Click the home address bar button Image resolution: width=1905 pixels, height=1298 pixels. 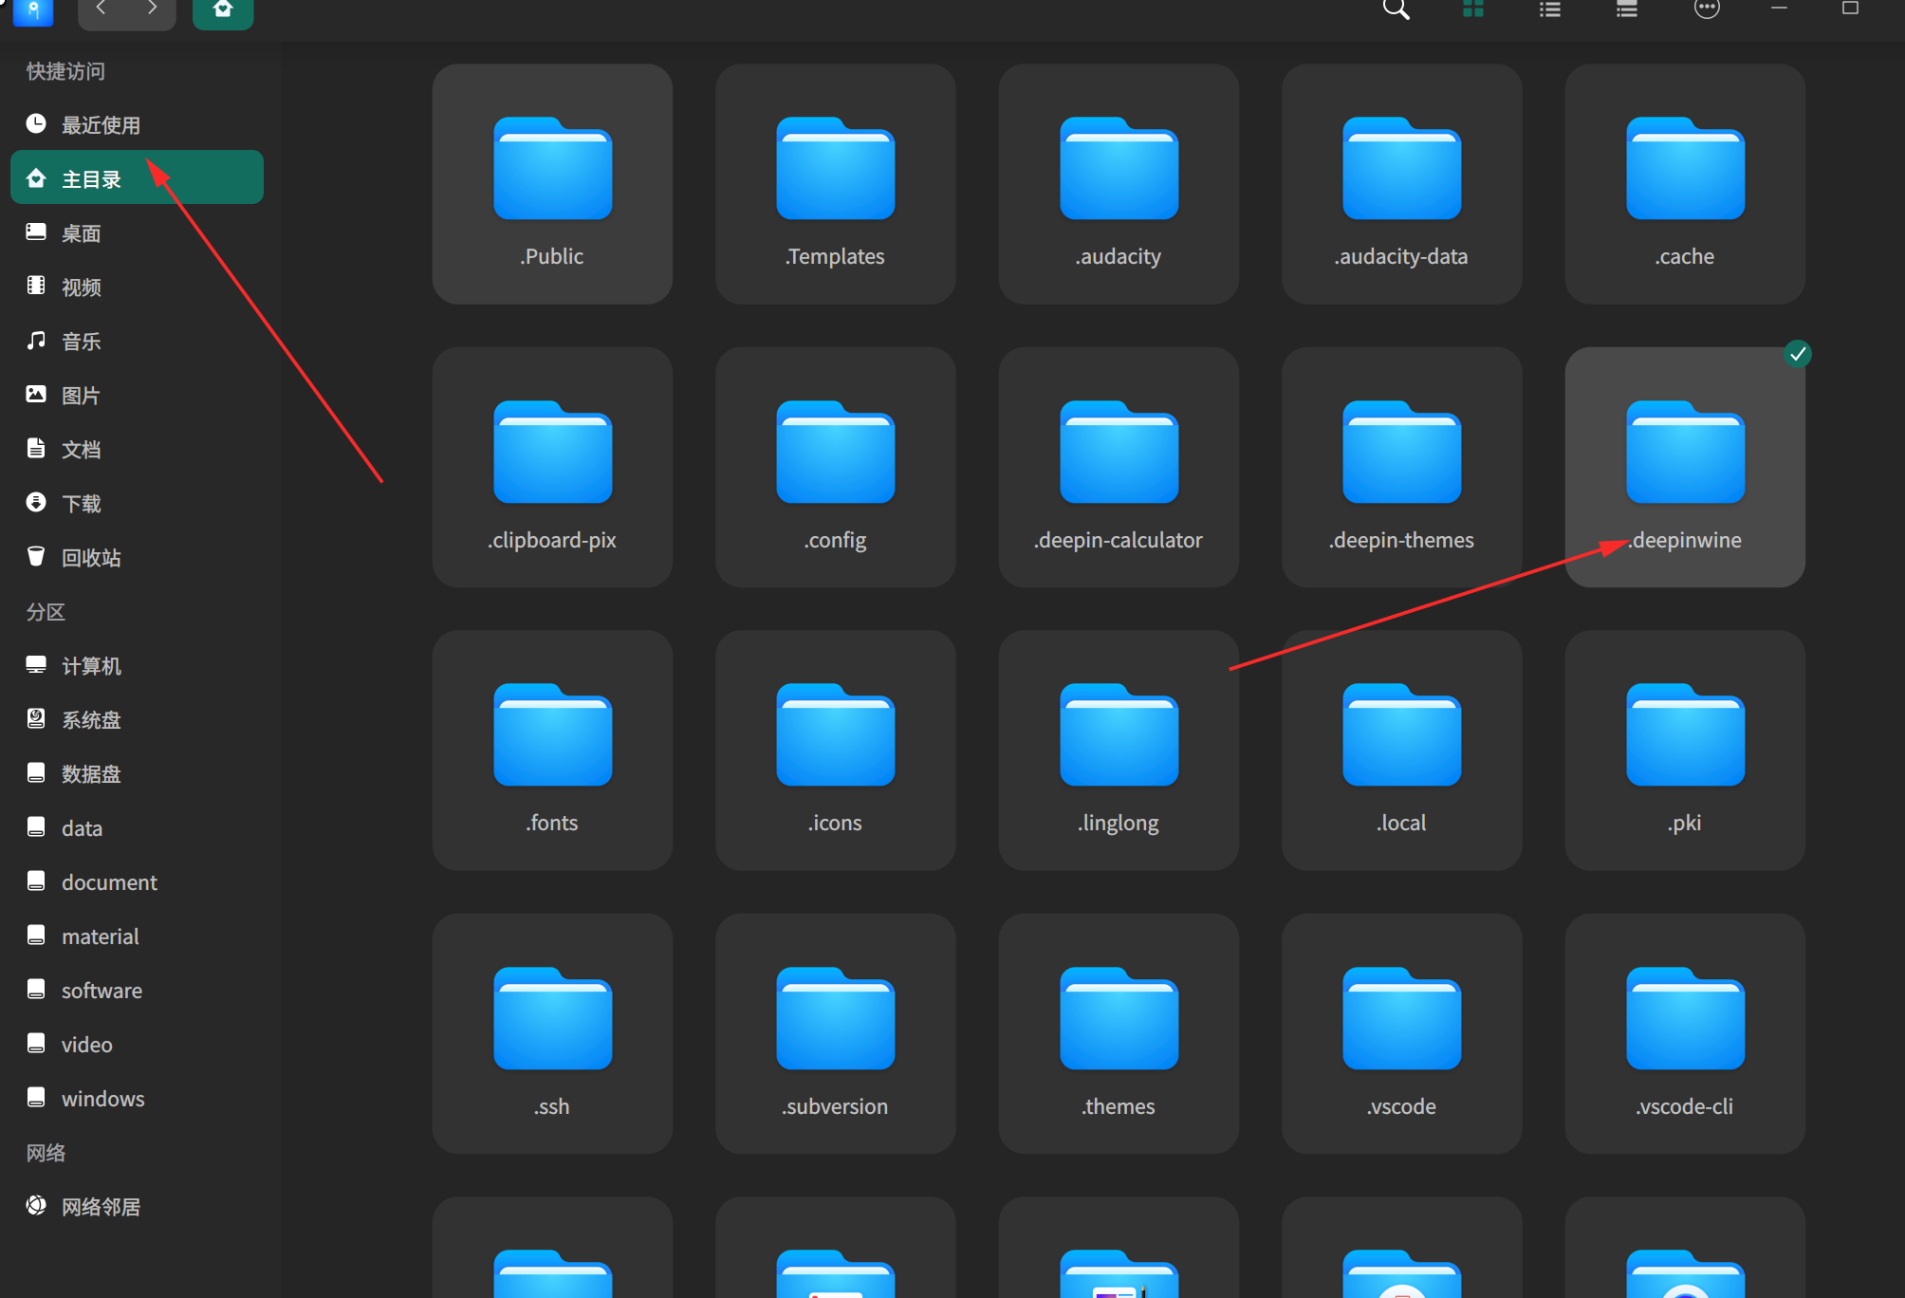click(223, 11)
